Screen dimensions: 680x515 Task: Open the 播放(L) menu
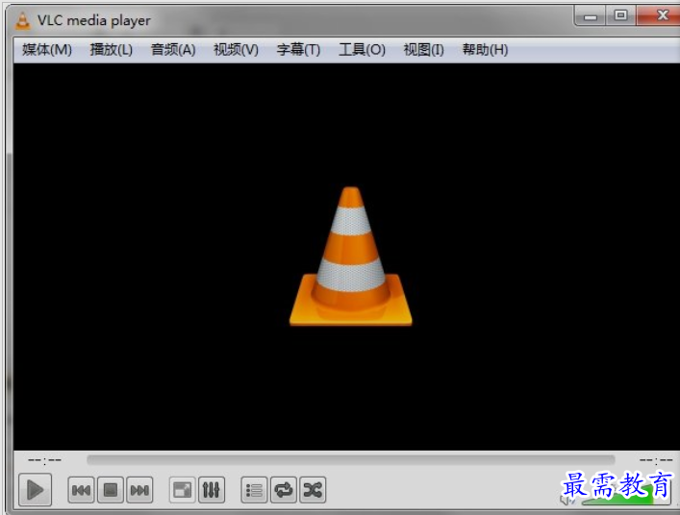point(111,49)
